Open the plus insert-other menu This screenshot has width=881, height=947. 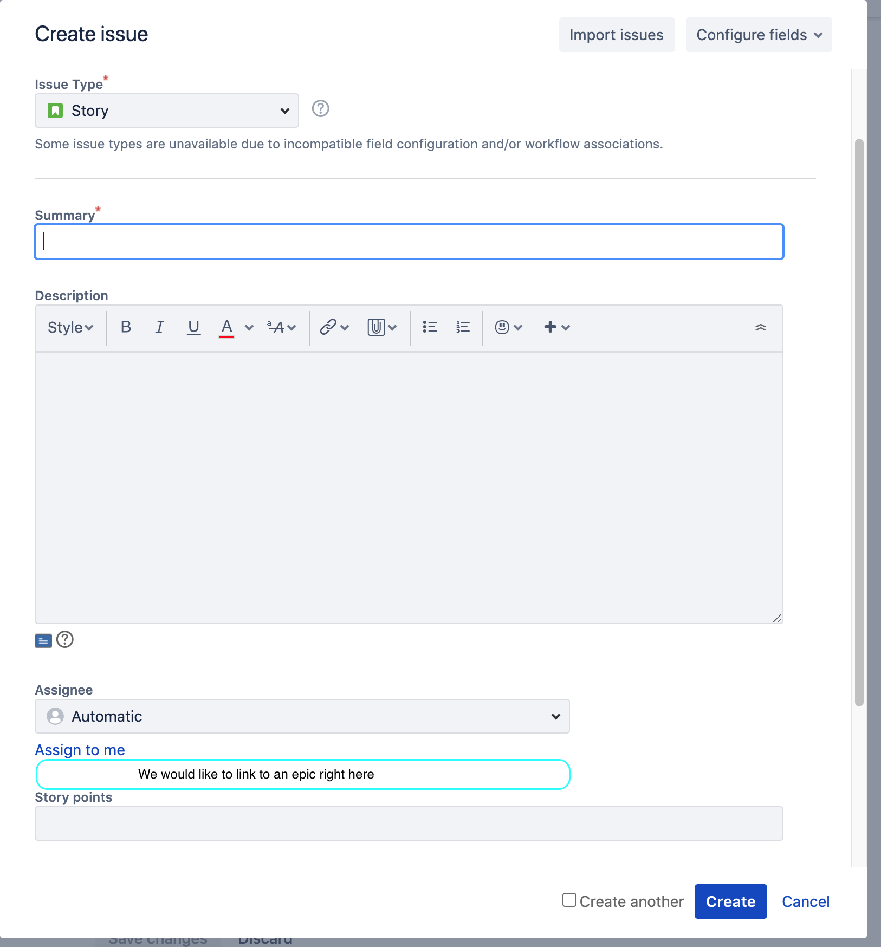pos(556,327)
